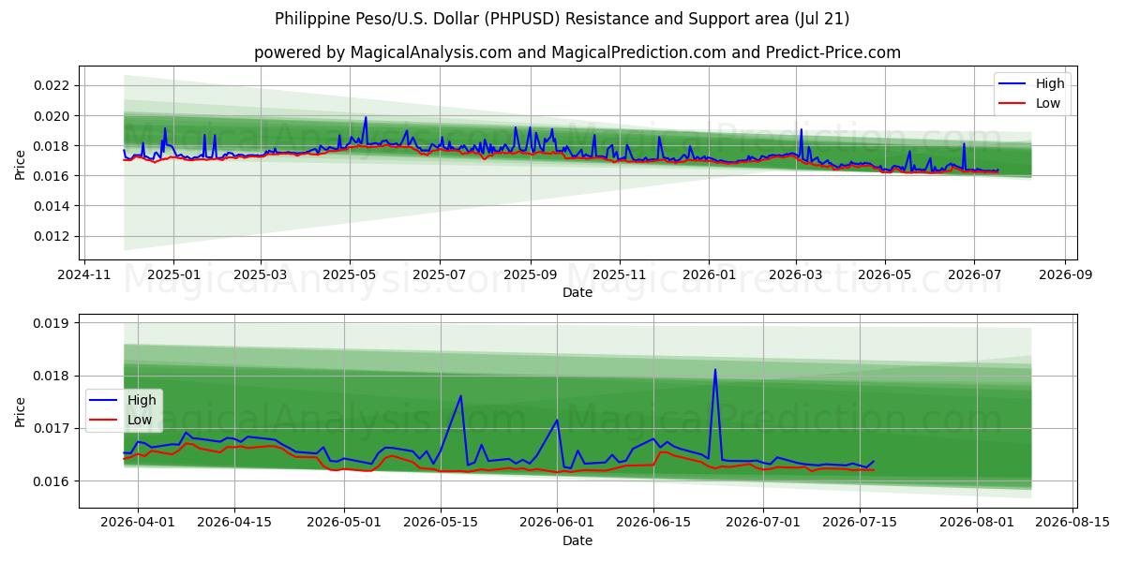The image size is (1125, 562).
Task: Click the blue peak near 2026-05-15 in bottom chart
Action: (460, 396)
